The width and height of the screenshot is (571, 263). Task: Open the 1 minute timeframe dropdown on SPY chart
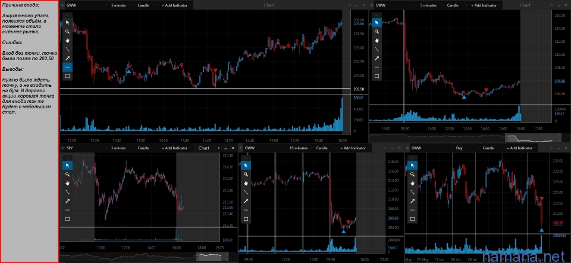click(122, 148)
